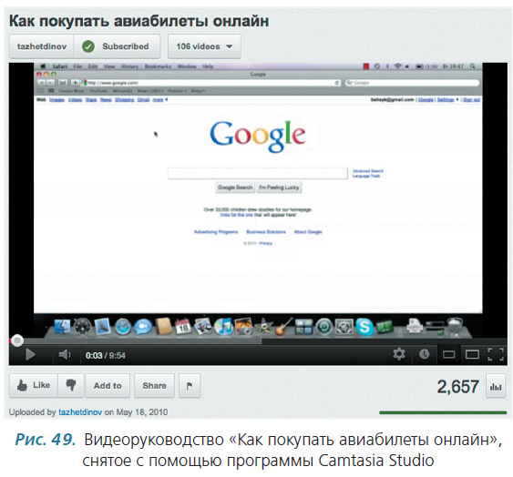This screenshot has width=513, height=477.
Task: Mute the video volume
Action: click(x=65, y=355)
